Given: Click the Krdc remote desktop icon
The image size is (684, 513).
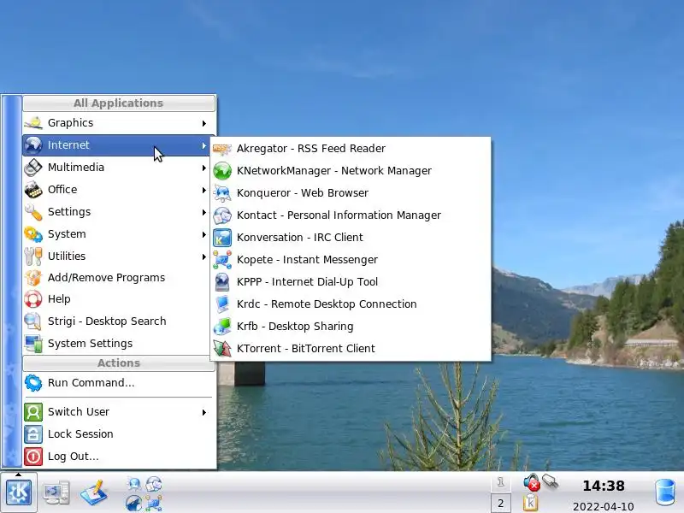Looking at the screenshot, I should click(x=222, y=304).
